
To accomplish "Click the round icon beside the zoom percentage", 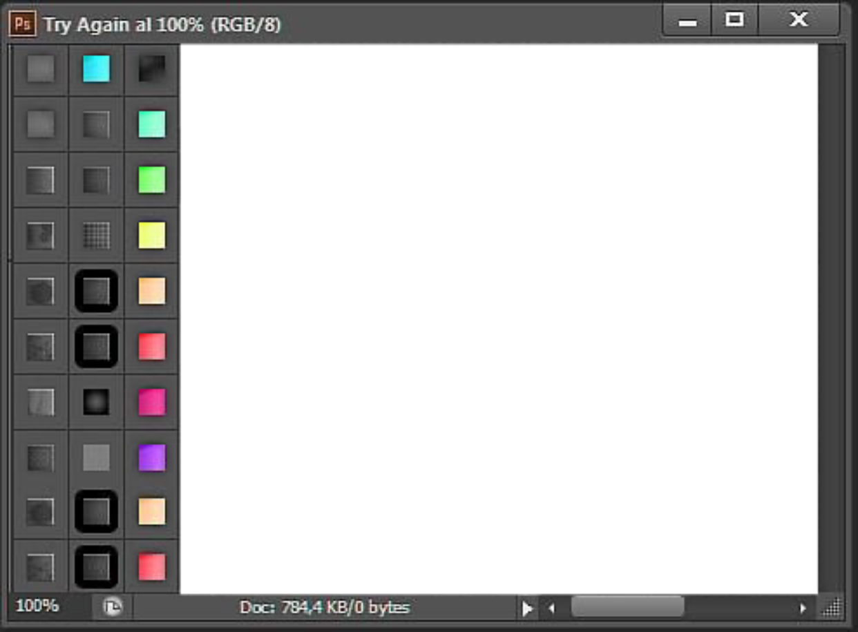I will point(112,607).
